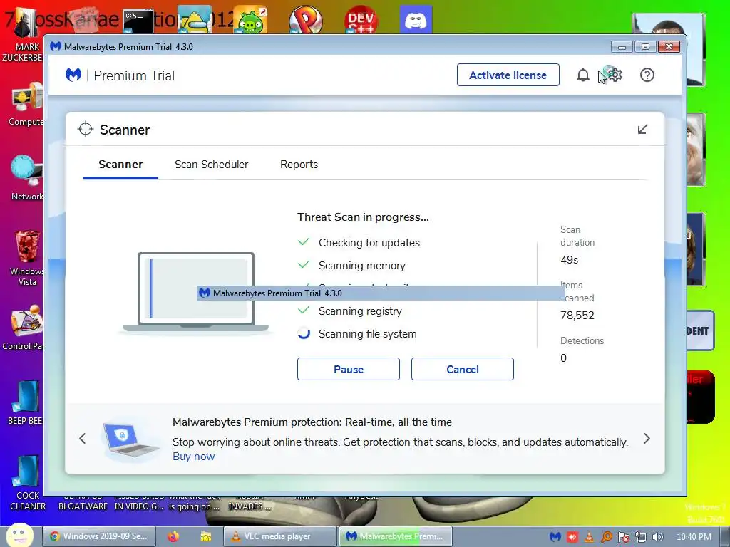
Task: Click the Checking for updates checkmark
Action: (304, 242)
